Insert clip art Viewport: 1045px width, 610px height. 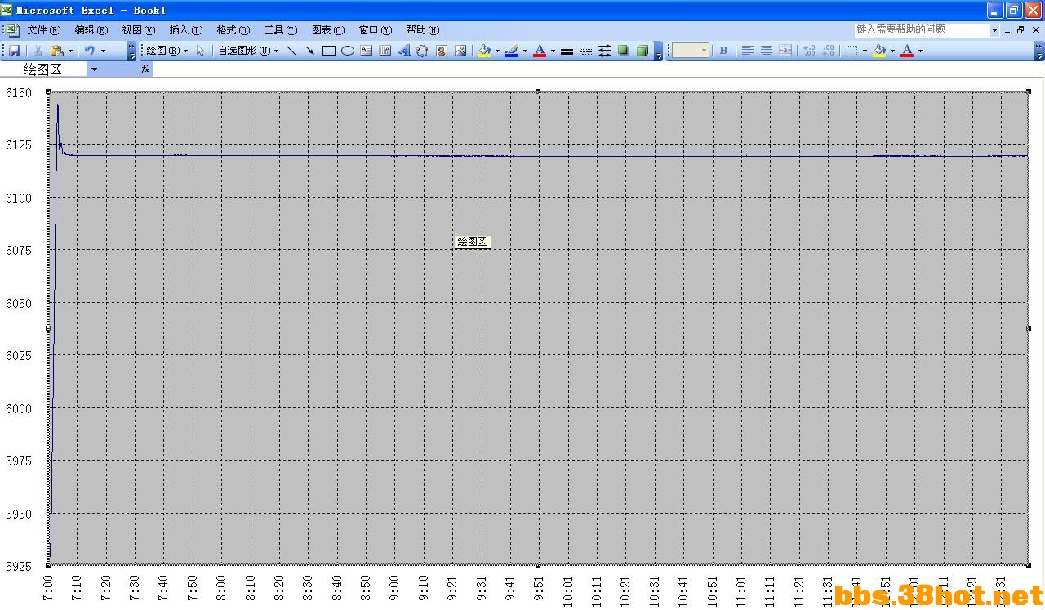(442, 51)
